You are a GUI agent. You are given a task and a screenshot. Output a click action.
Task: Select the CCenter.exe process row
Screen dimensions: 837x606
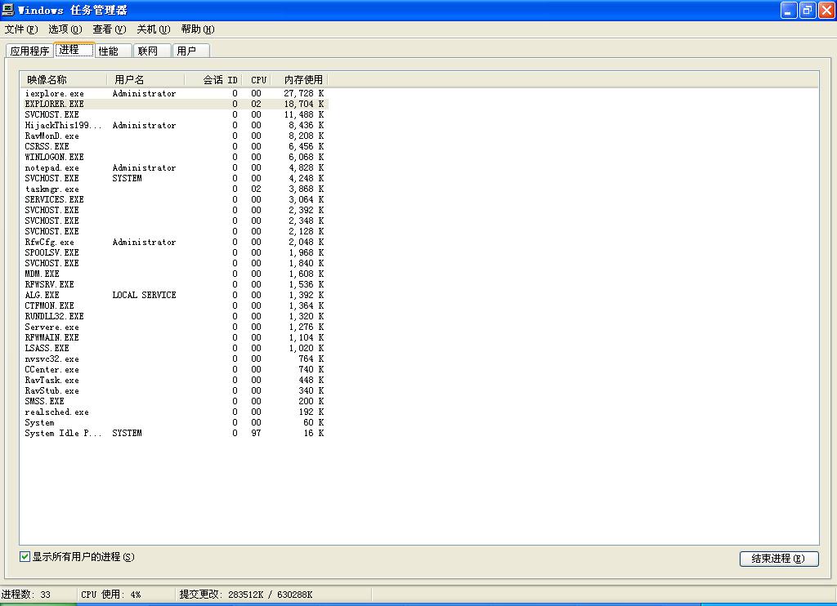pyautogui.click(x=175, y=370)
